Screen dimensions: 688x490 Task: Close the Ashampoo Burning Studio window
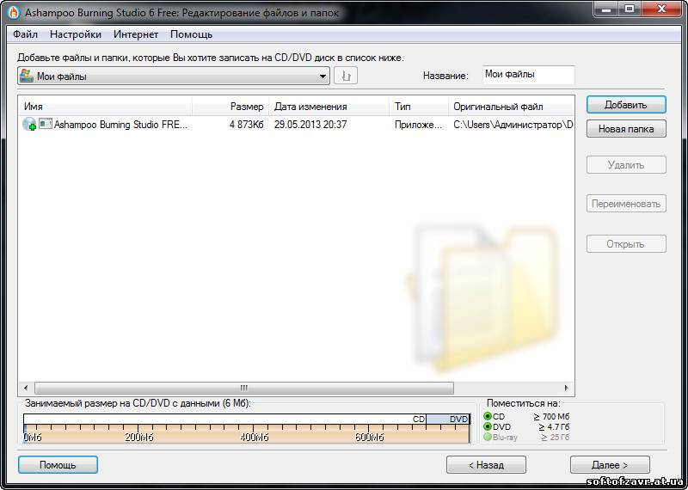[662, 9]
